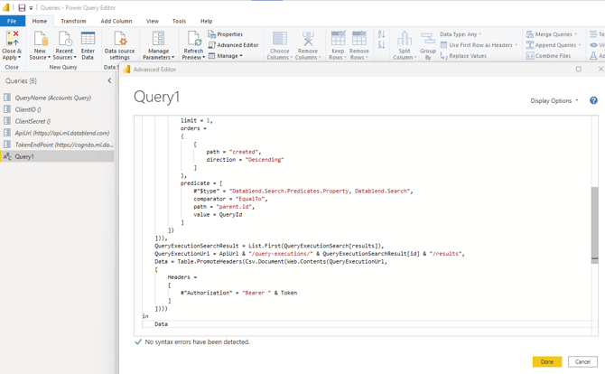Image resolution: width=605 pixels, height=374 pixels.
Task: Open the Advanced Editor help icon
Action: [x=593, y=101]
